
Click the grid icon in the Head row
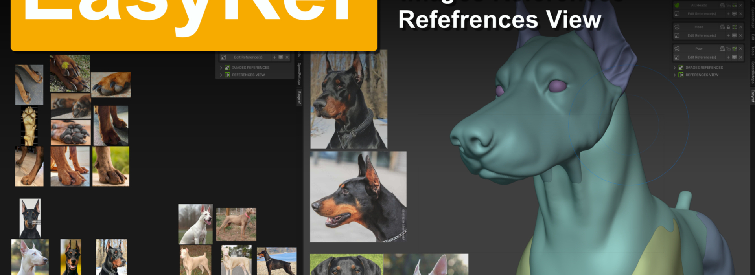[x=722, y=27]
